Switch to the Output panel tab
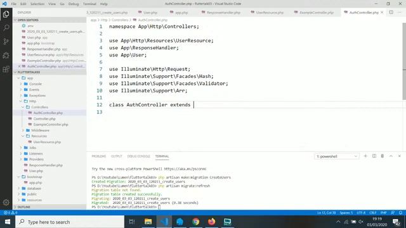Image resolution: width=406 pixels, height=228 pixels. click(x=117, y=156)
